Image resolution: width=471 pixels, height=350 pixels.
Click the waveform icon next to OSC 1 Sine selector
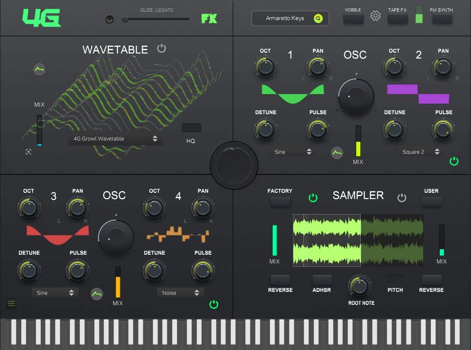pos(337,153)
